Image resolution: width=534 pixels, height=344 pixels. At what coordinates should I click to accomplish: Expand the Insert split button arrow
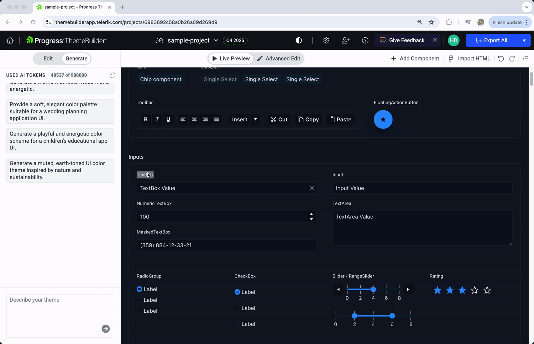(x=255, y=120)
